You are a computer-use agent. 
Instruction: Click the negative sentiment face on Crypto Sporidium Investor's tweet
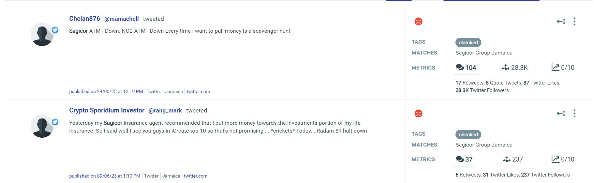pyautogui.click(x=418, y=113)
